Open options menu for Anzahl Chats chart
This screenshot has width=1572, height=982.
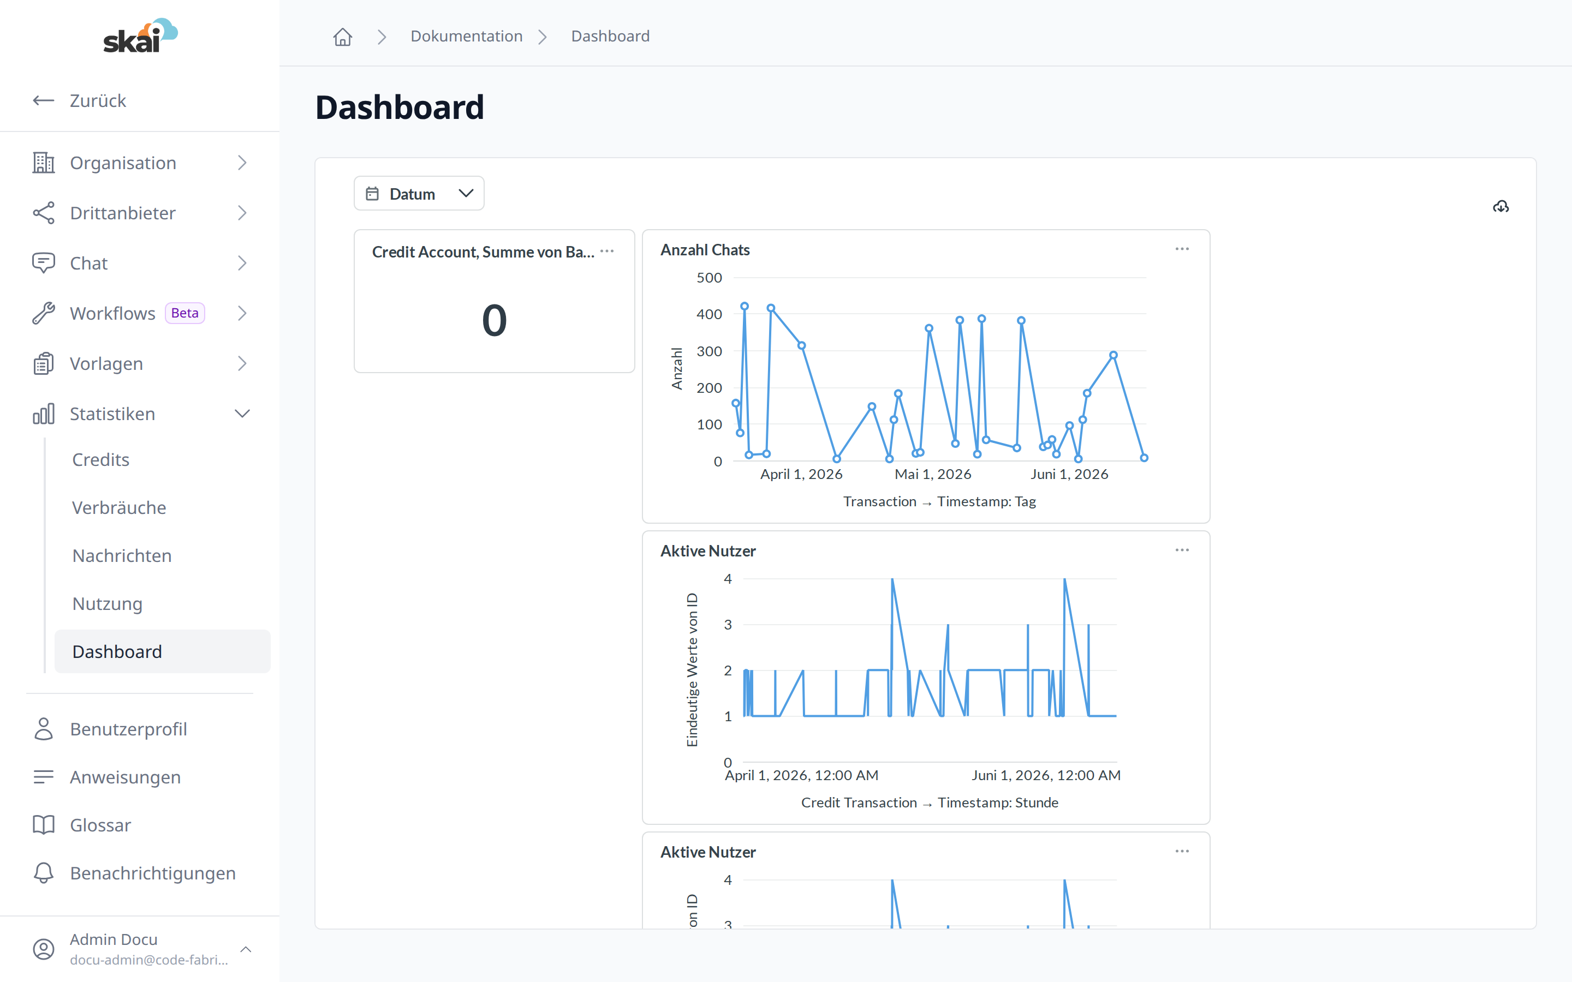pyautogui.click(x=1182, y=249)
